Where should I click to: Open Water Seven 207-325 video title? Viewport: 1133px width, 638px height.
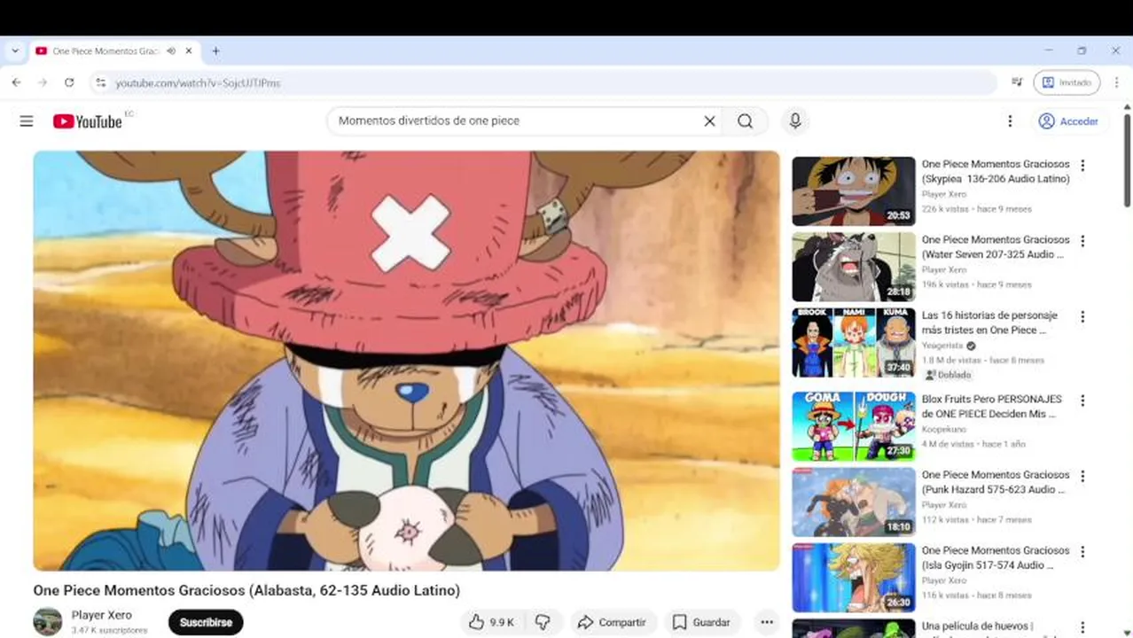pyautogui.click(x=996, y=246)
